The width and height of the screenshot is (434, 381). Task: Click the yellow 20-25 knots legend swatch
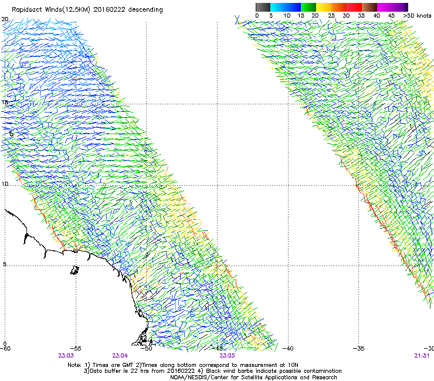324,7
